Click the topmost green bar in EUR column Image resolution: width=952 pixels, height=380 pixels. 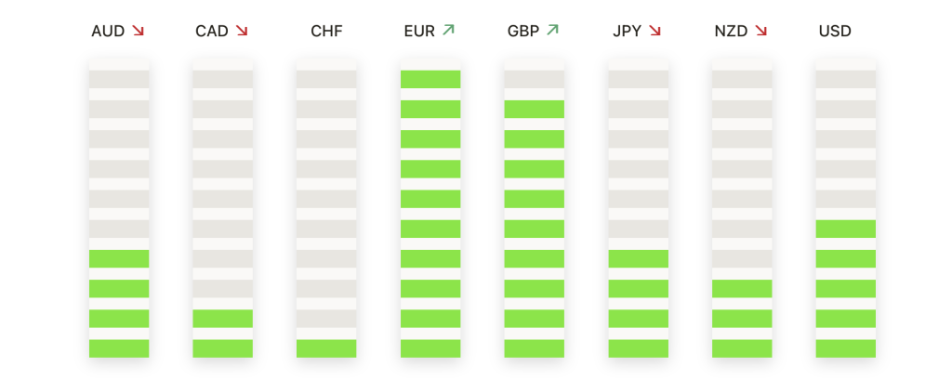430,80
